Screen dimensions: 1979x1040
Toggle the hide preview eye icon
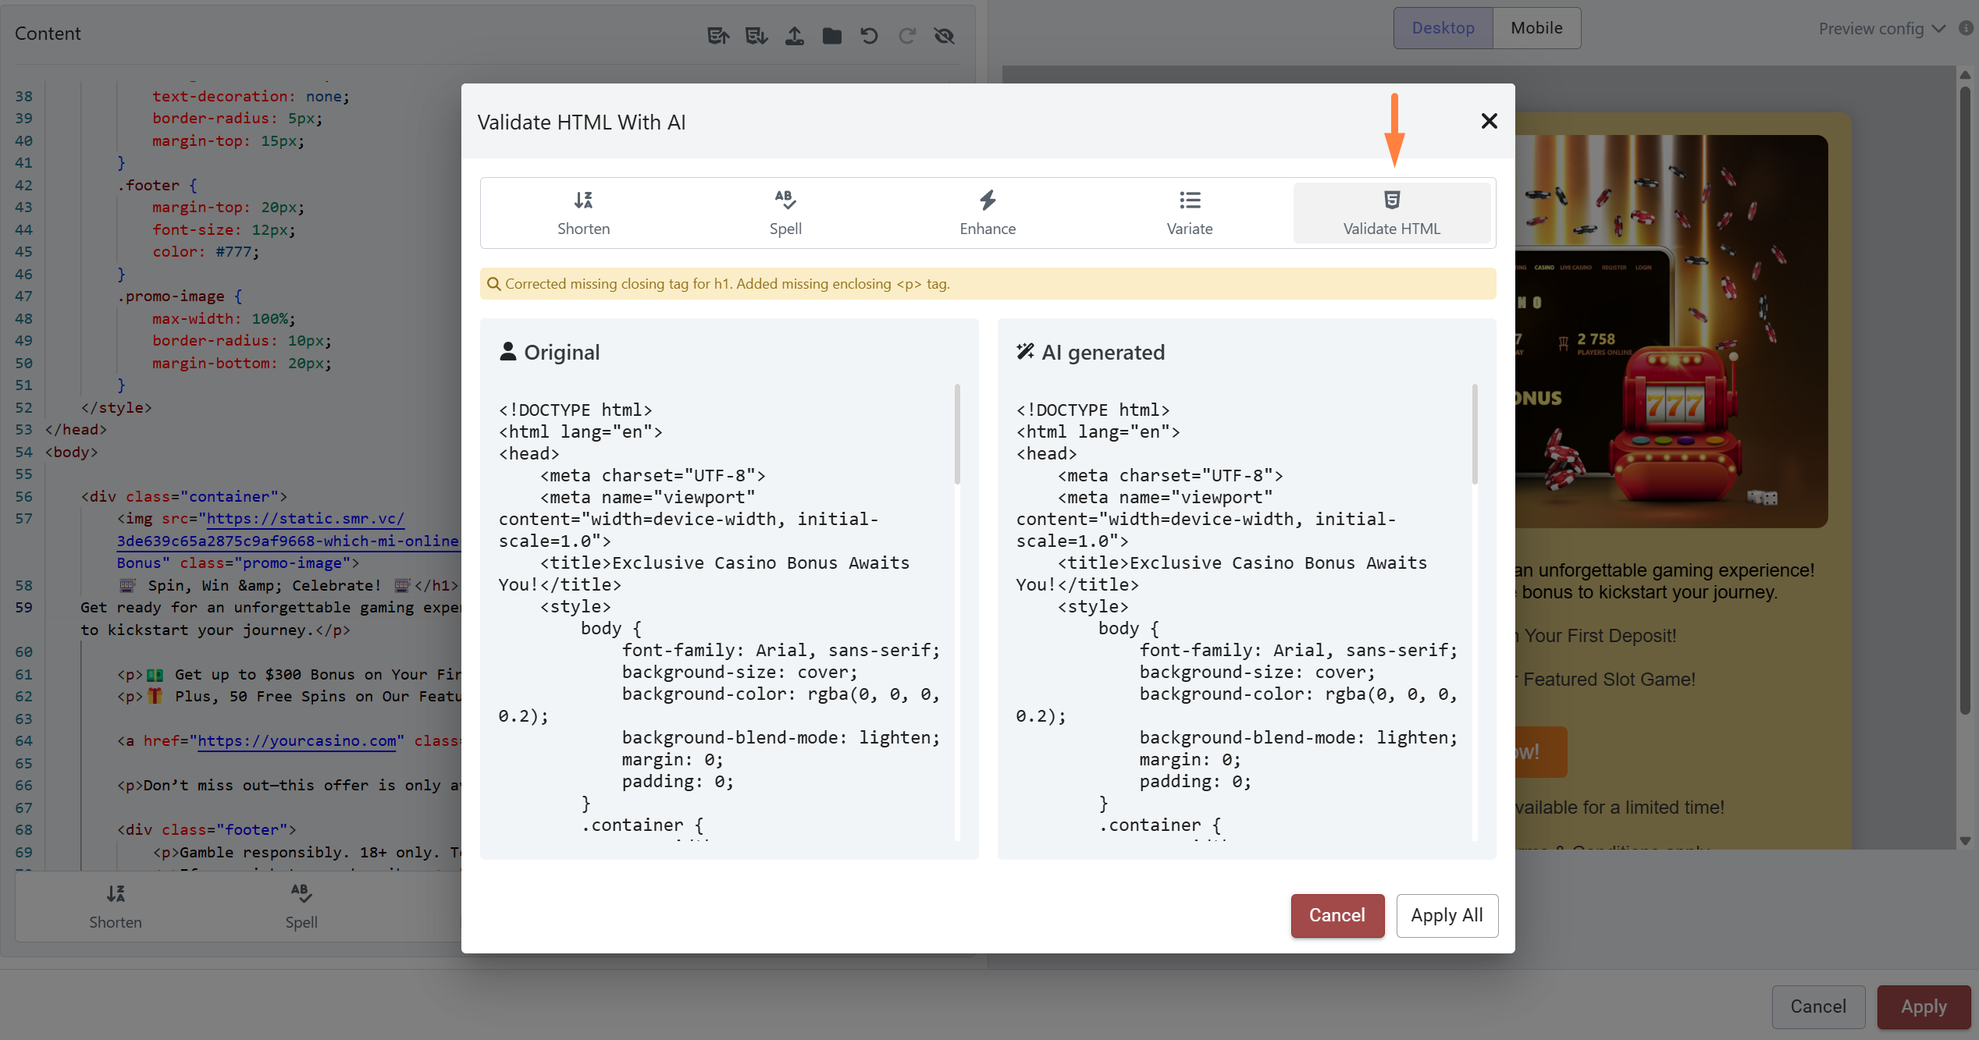pyautogui.click(x=945, y=36)
